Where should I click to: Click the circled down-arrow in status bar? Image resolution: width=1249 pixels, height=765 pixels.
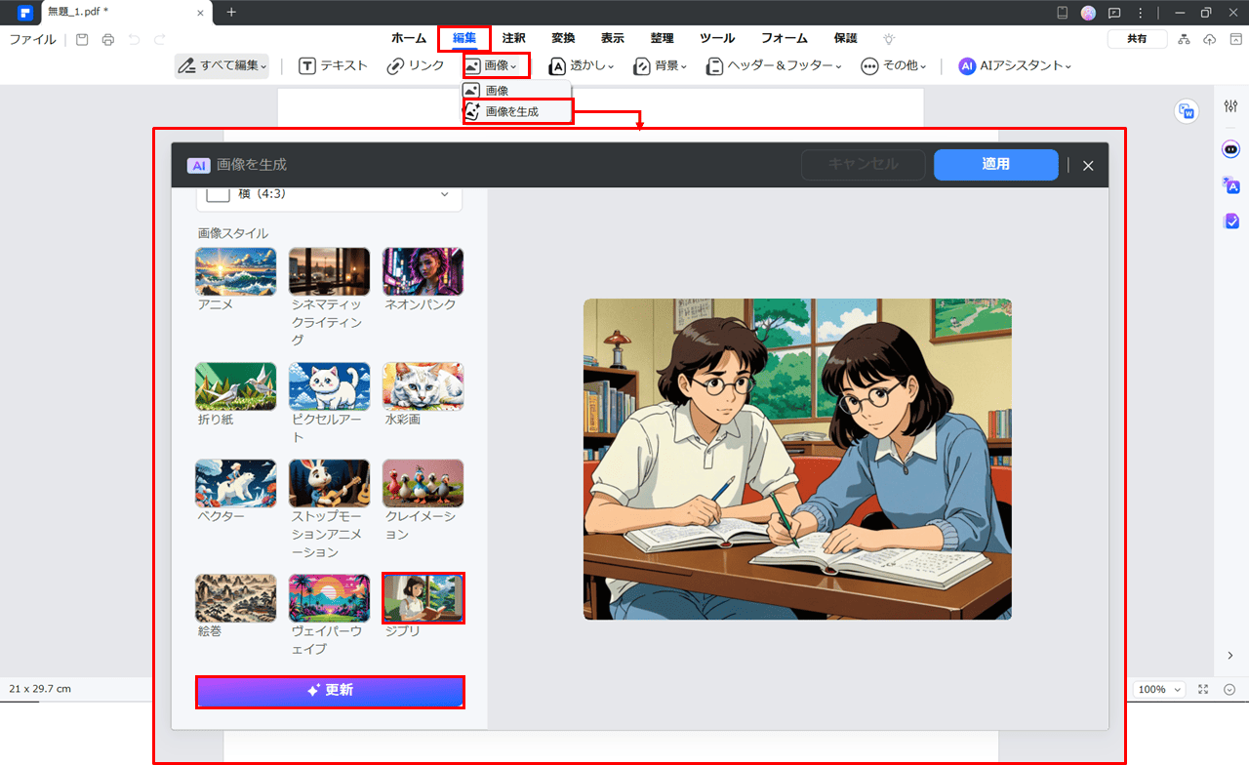point(1229,689)
